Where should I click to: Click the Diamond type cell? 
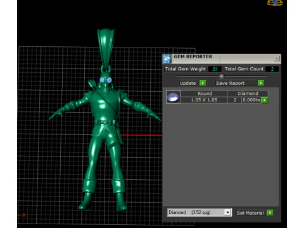point(248,94)
